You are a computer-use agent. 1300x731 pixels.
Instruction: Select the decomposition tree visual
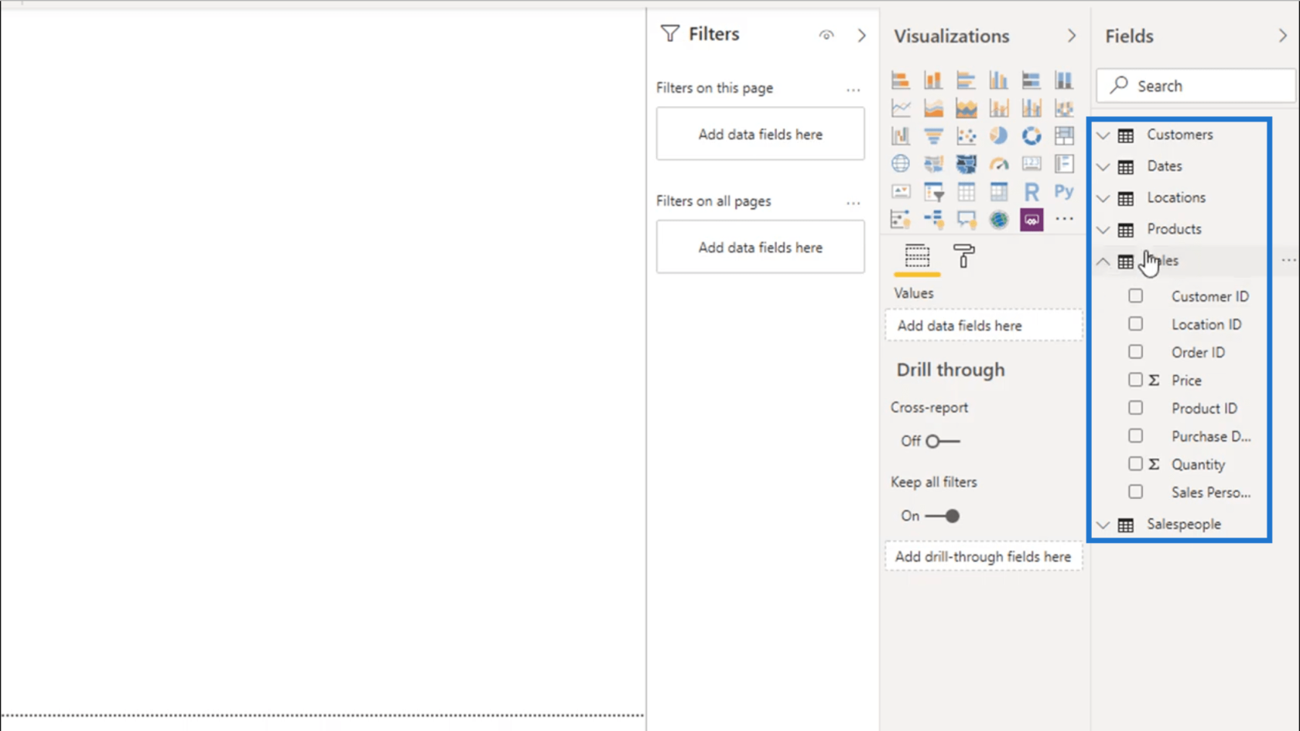click(933, 220)
